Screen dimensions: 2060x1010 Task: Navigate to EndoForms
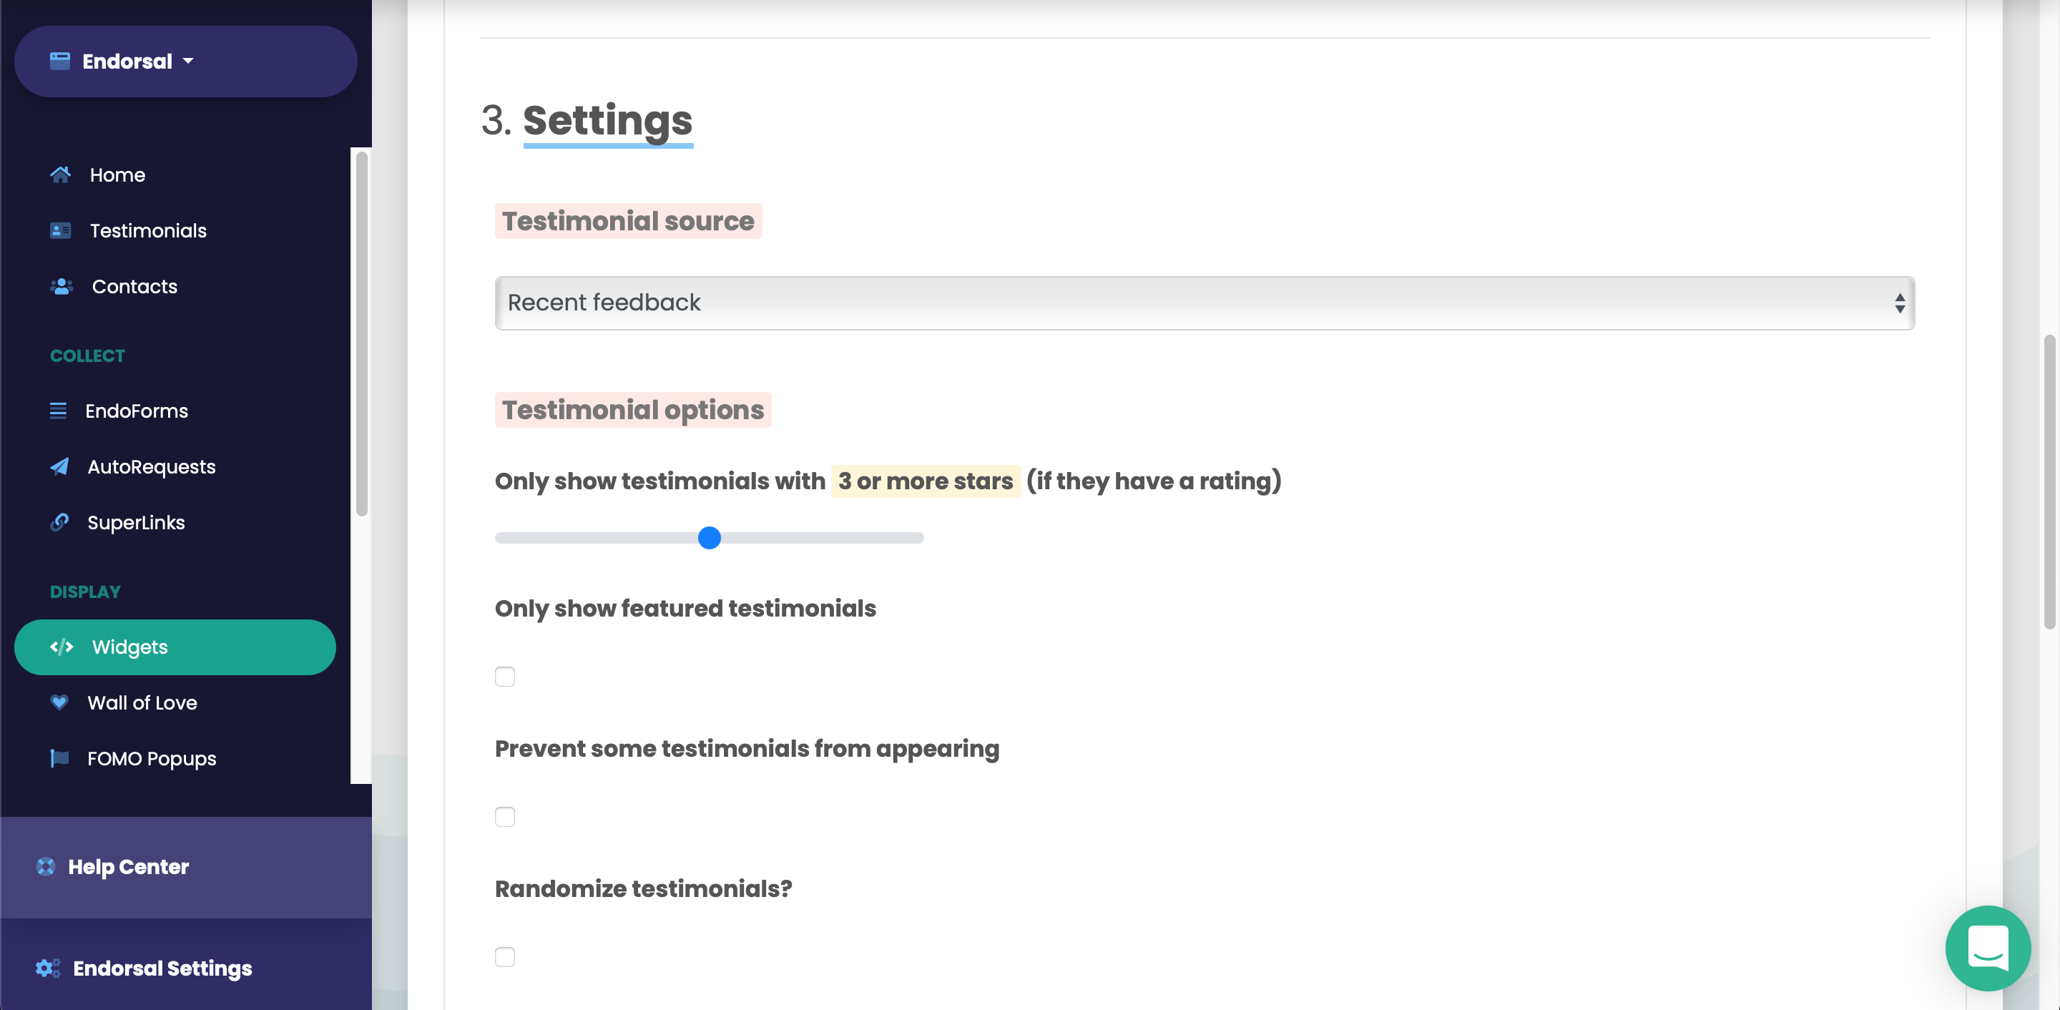[x=137, y=411]
